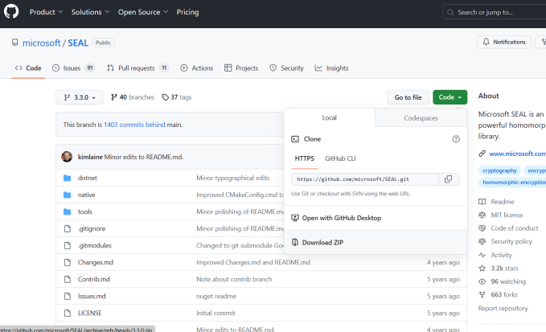Open the Security policy link

[x=511, y=241]
